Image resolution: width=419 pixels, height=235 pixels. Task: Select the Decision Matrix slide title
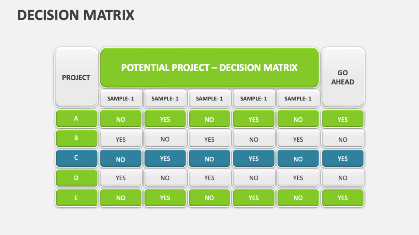pos(76,15)
